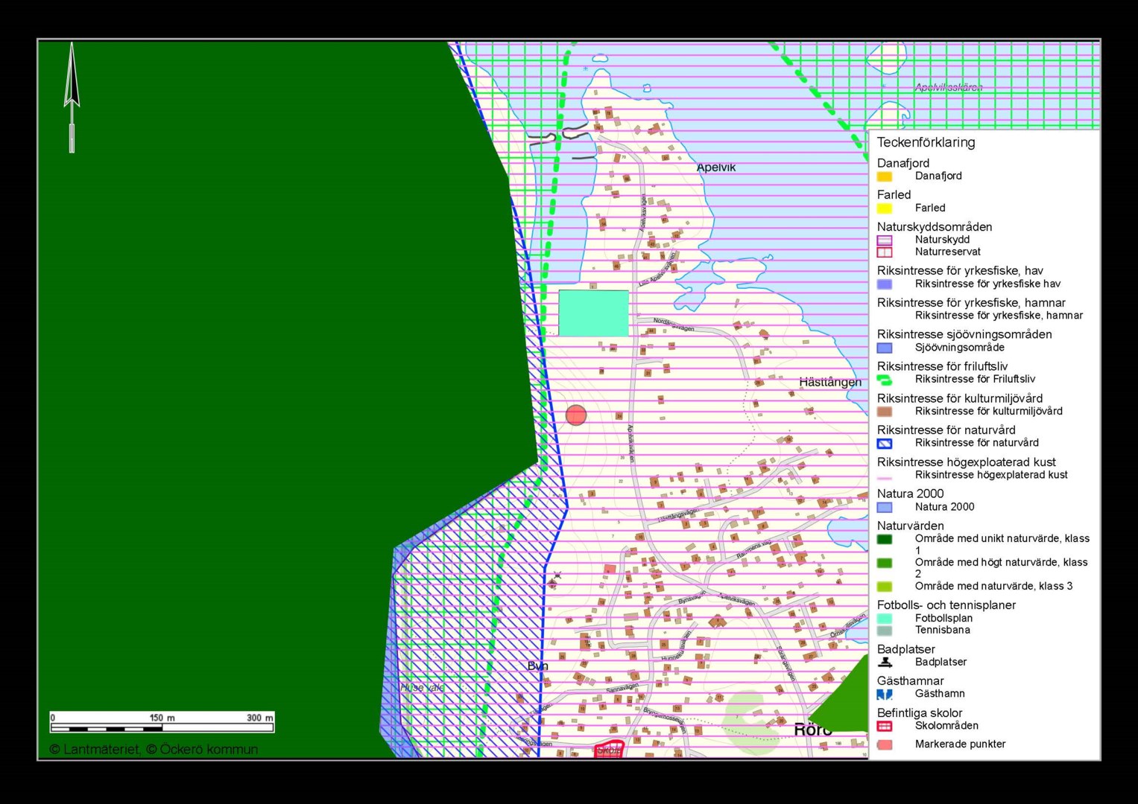Click the Befintliga skolor legend heading
The height and width of the screenshot is (804, 1138).
pyautogui.click(x=920, y=713)
